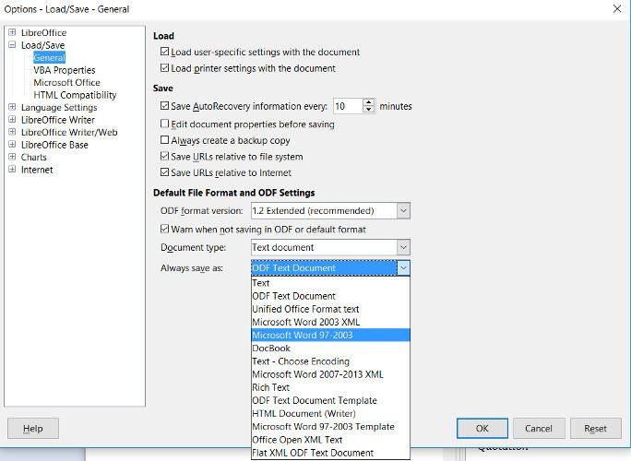Expand the LibreOffice Writer/Web node
Image resolution: width=631 pixels, height=461 pixels.
coord(12,132)
